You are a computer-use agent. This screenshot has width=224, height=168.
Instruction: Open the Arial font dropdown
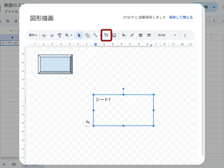[x=167, y=35]
